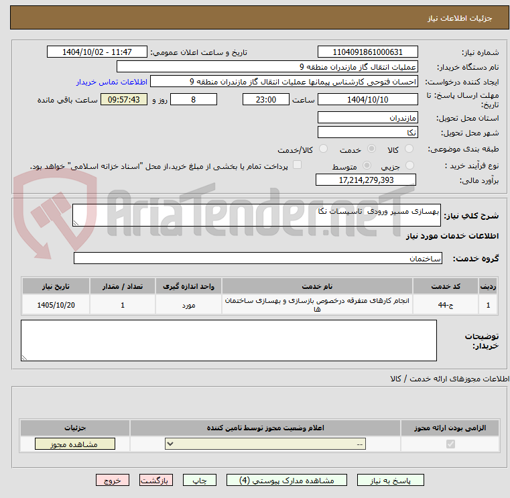Click the استان محل تحویل field مازندران
This screenshot has width=510, height=498.
click(x=367, y=118)
